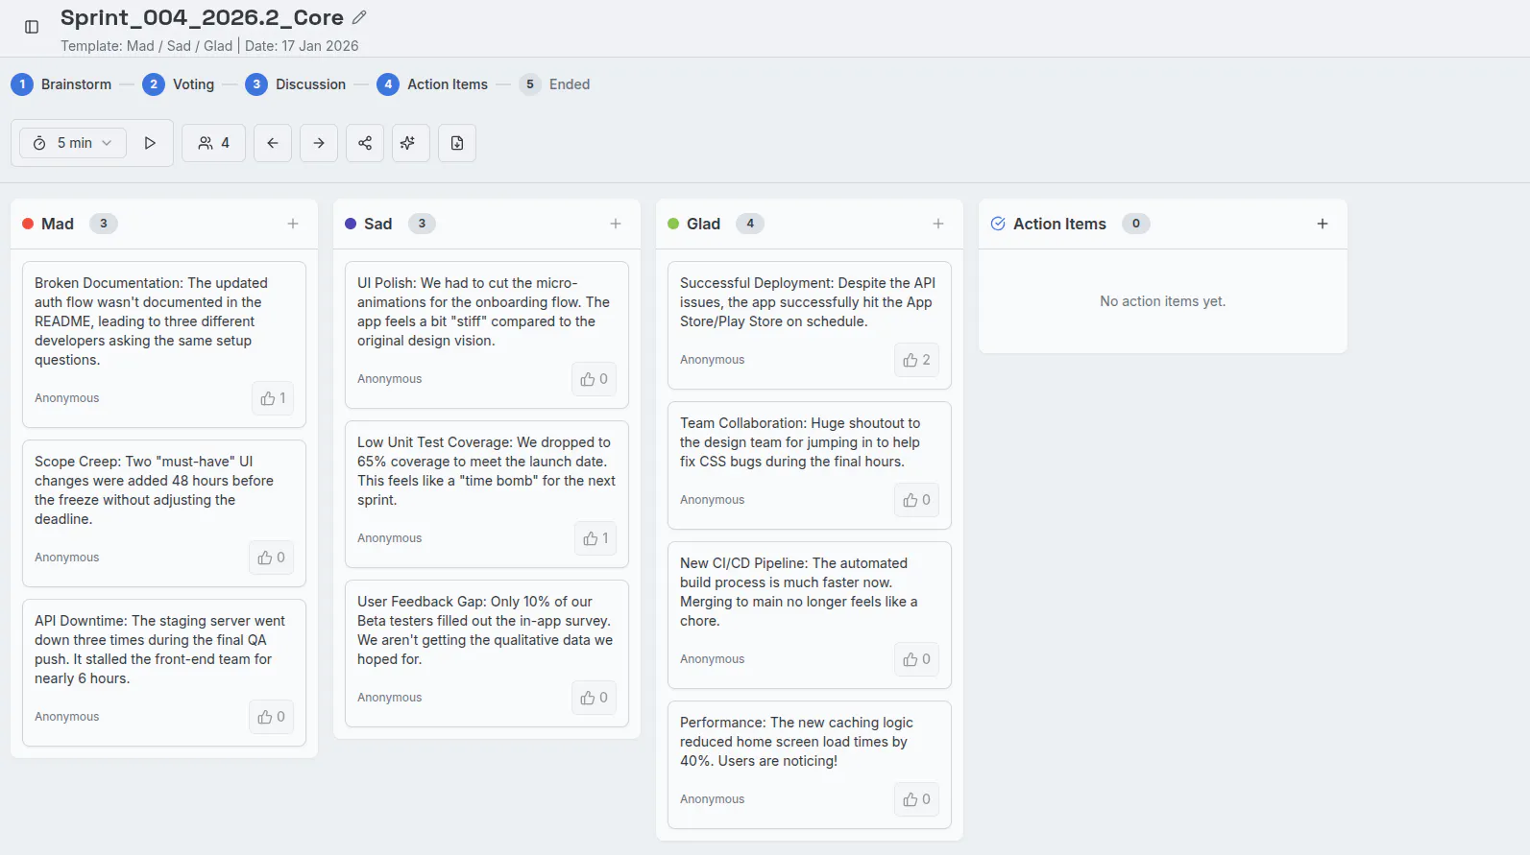Like the User Feedback Gap card
This screenshot has width=1530, height=855.
point(595,698)
